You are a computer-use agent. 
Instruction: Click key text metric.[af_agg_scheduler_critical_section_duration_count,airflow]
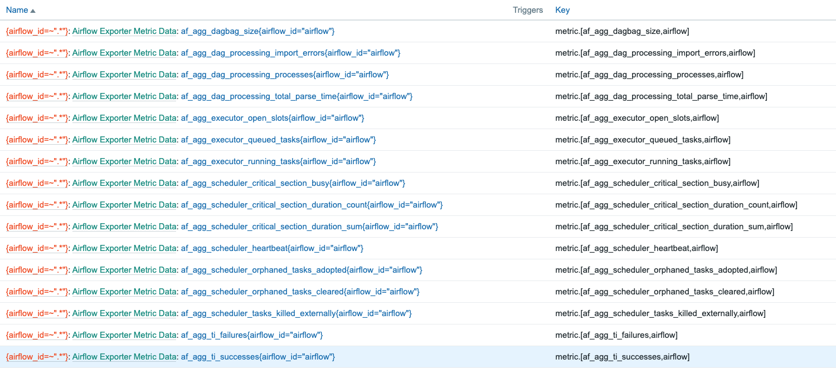point(676,205)
